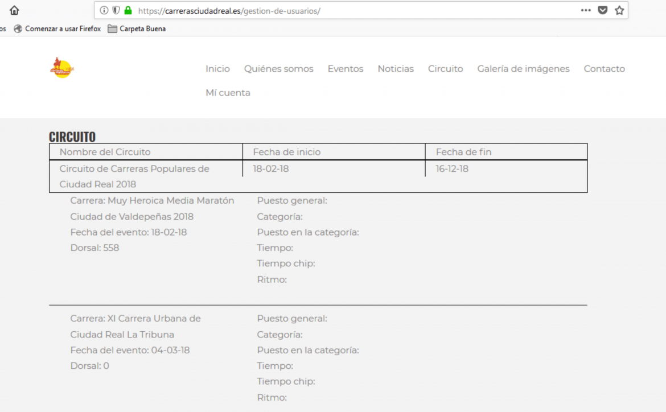Open Quiénes somos menu item
This screenshot has width=666, height=412.
[x=278, y=69]
